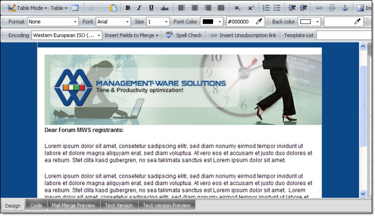Click the #000000 hex color field

240,22
